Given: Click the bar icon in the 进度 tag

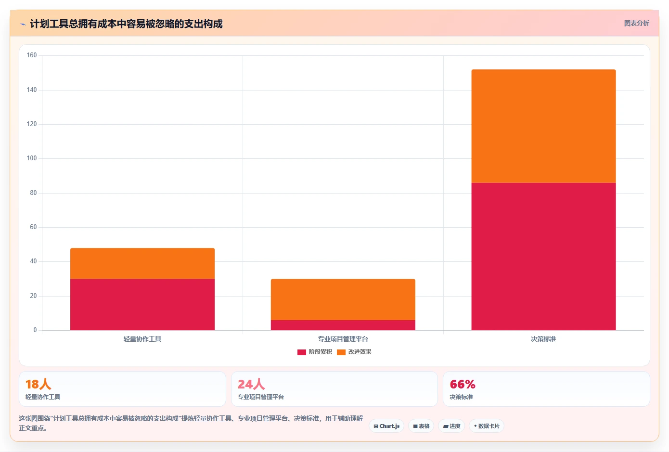Looking at the screenshot, I should [446, 426].
